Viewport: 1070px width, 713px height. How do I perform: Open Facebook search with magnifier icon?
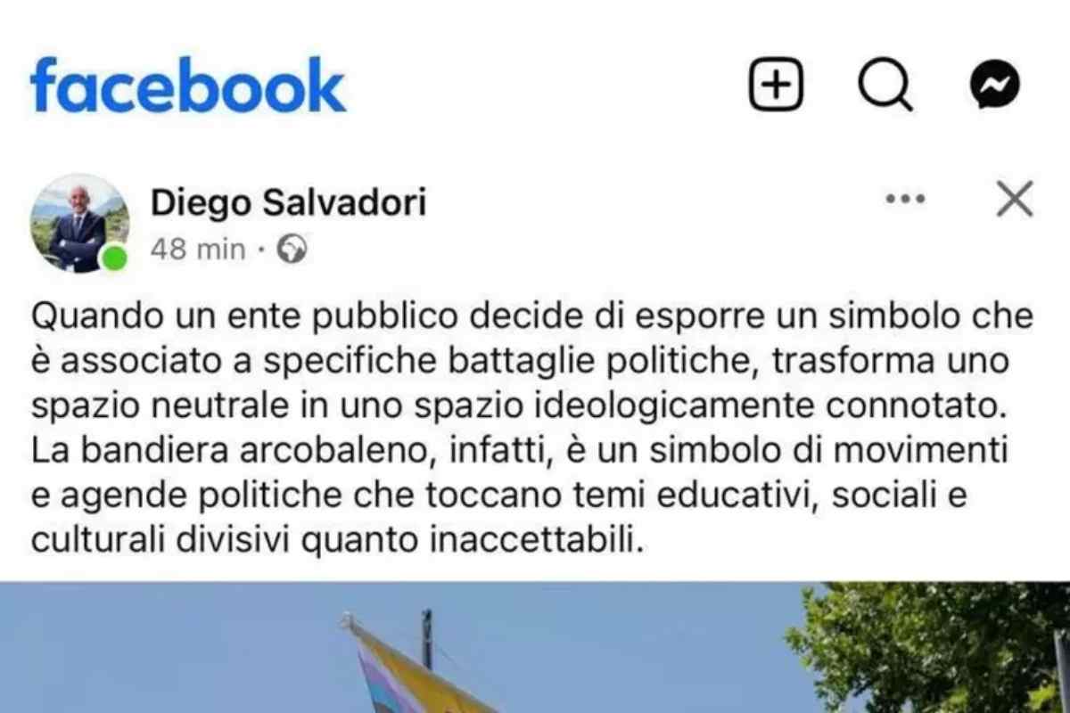coord(885,86)
